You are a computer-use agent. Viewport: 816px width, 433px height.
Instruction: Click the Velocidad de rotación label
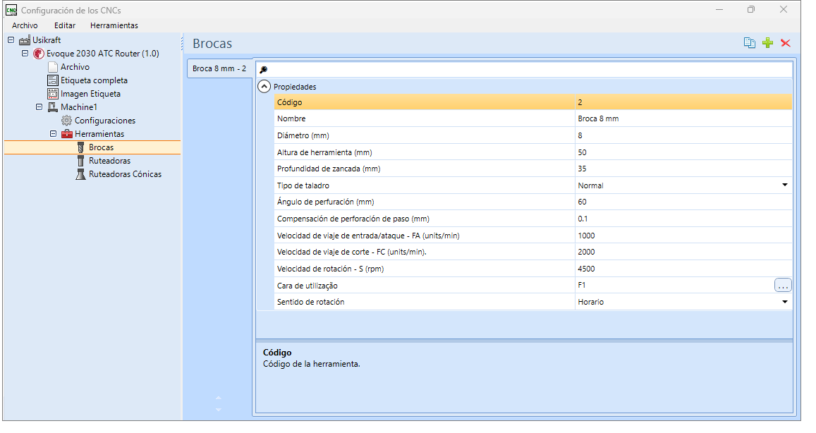(x=331, y=269)
